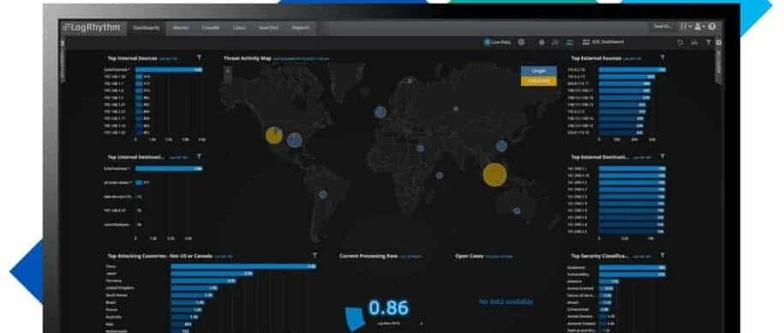
Task: Select the blue bubble over Australia
Action: [x=517, y=211]
